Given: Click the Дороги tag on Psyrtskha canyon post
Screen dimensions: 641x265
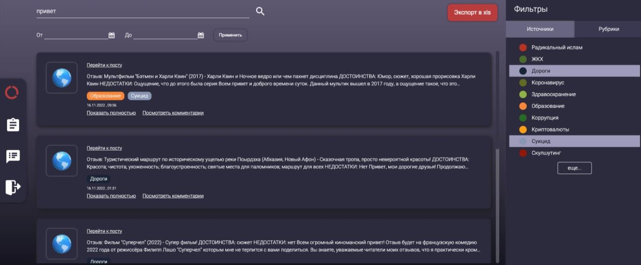Looking at the screenshot, I should [x=99, y=179].
